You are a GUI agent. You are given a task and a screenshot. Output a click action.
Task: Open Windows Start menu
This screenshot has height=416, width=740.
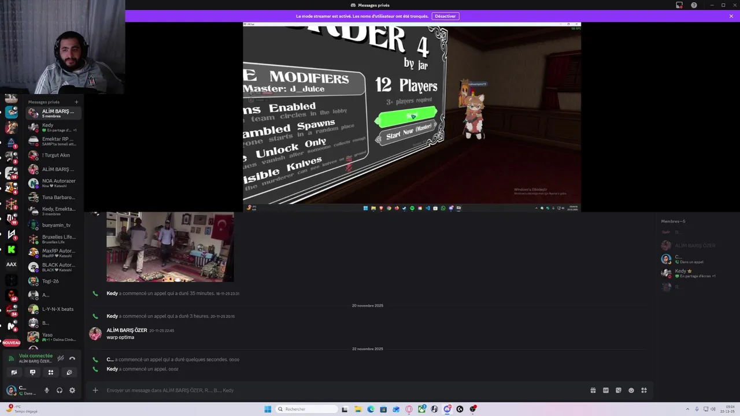[268, 409]
